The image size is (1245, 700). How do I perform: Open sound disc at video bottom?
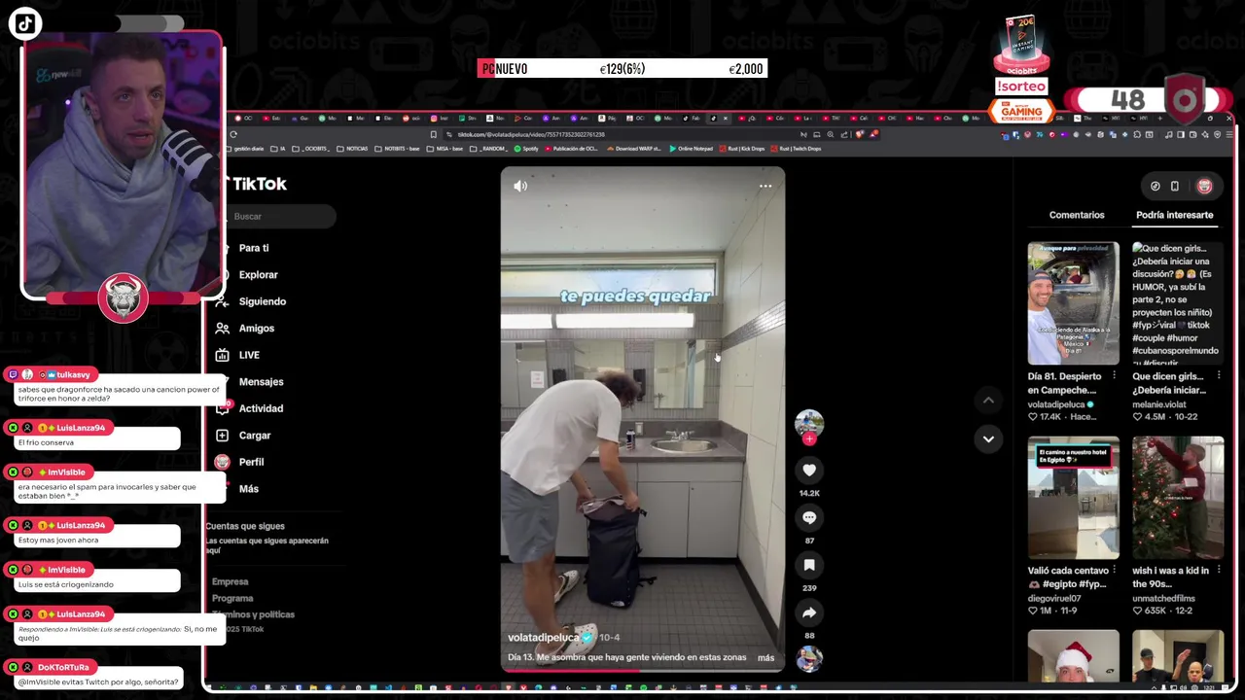[x=809, y=659]
